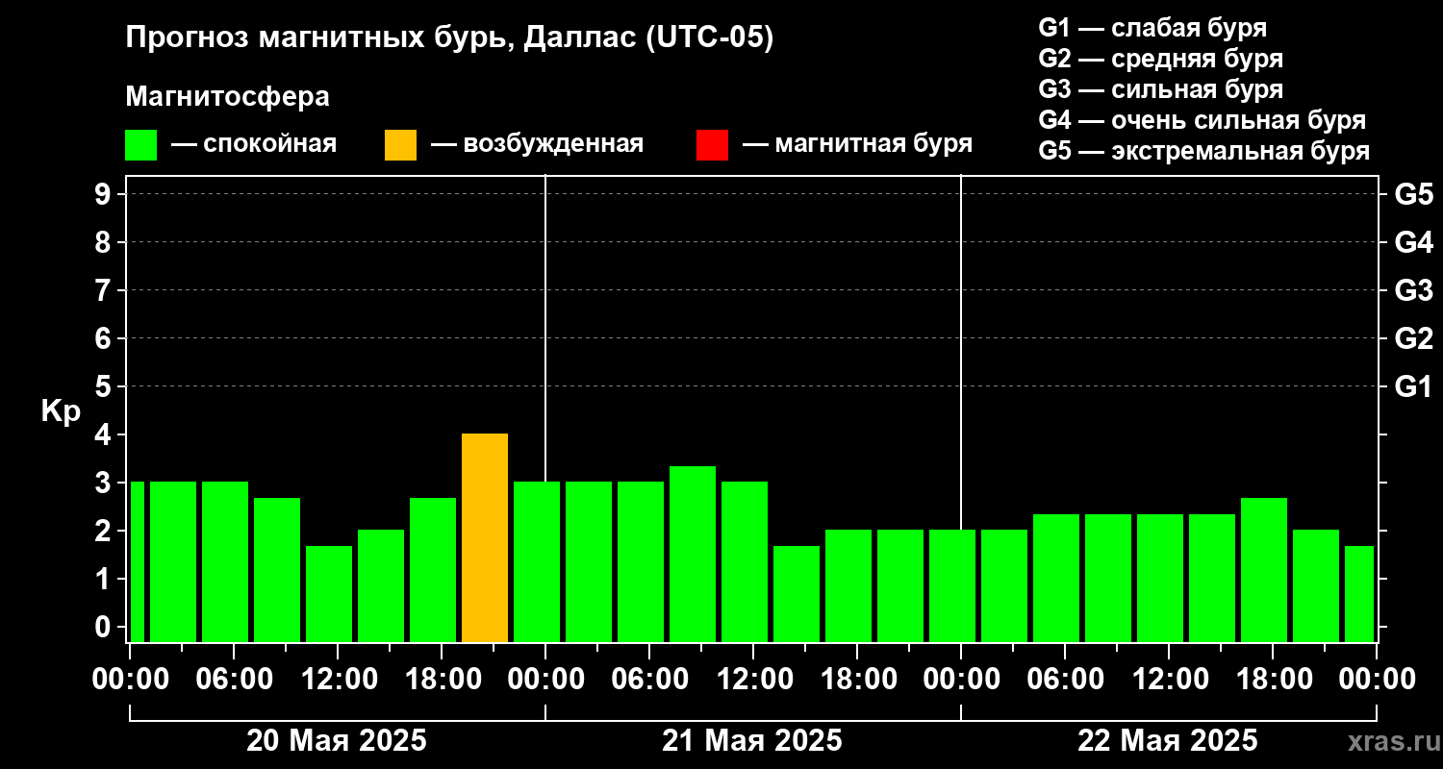1443x769 pixels.
Task: Click the red 'магнитная буря' legend swatch
Action: (x=712, y=145)
